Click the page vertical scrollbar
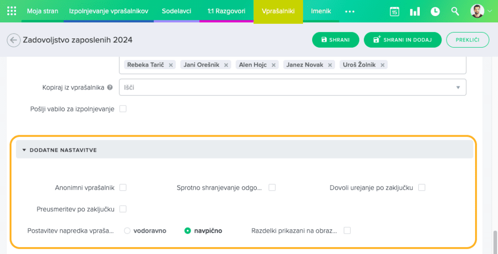 495,242
